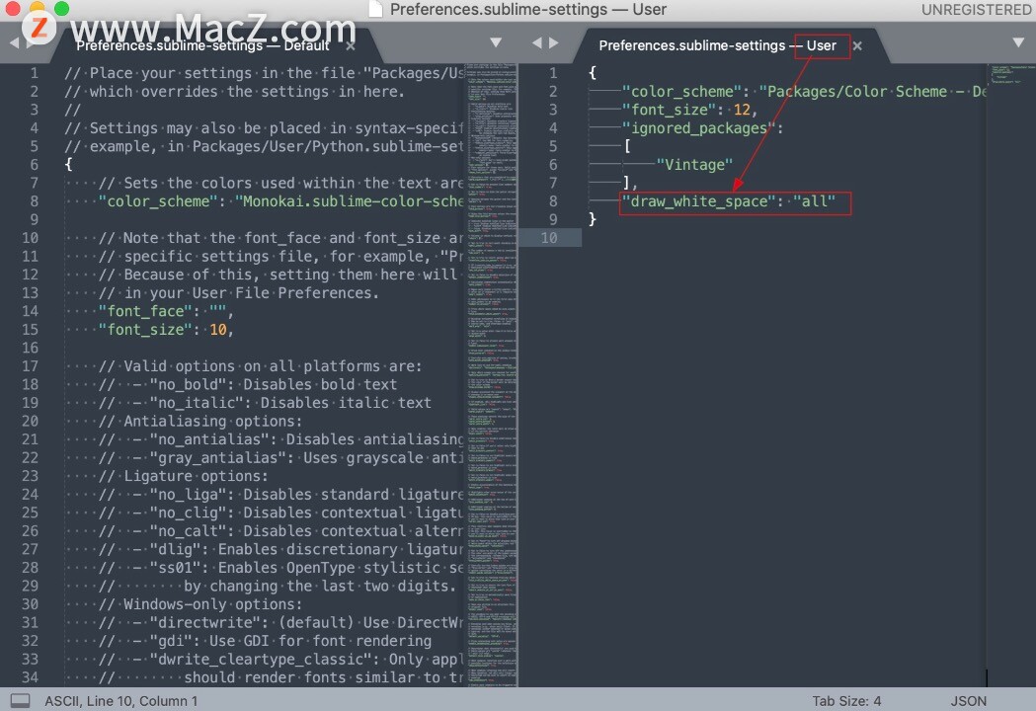The image size is (1036, 711).
Task: Click the "Vintage" string
Action: pyautogui.click(x=694, y=165)
